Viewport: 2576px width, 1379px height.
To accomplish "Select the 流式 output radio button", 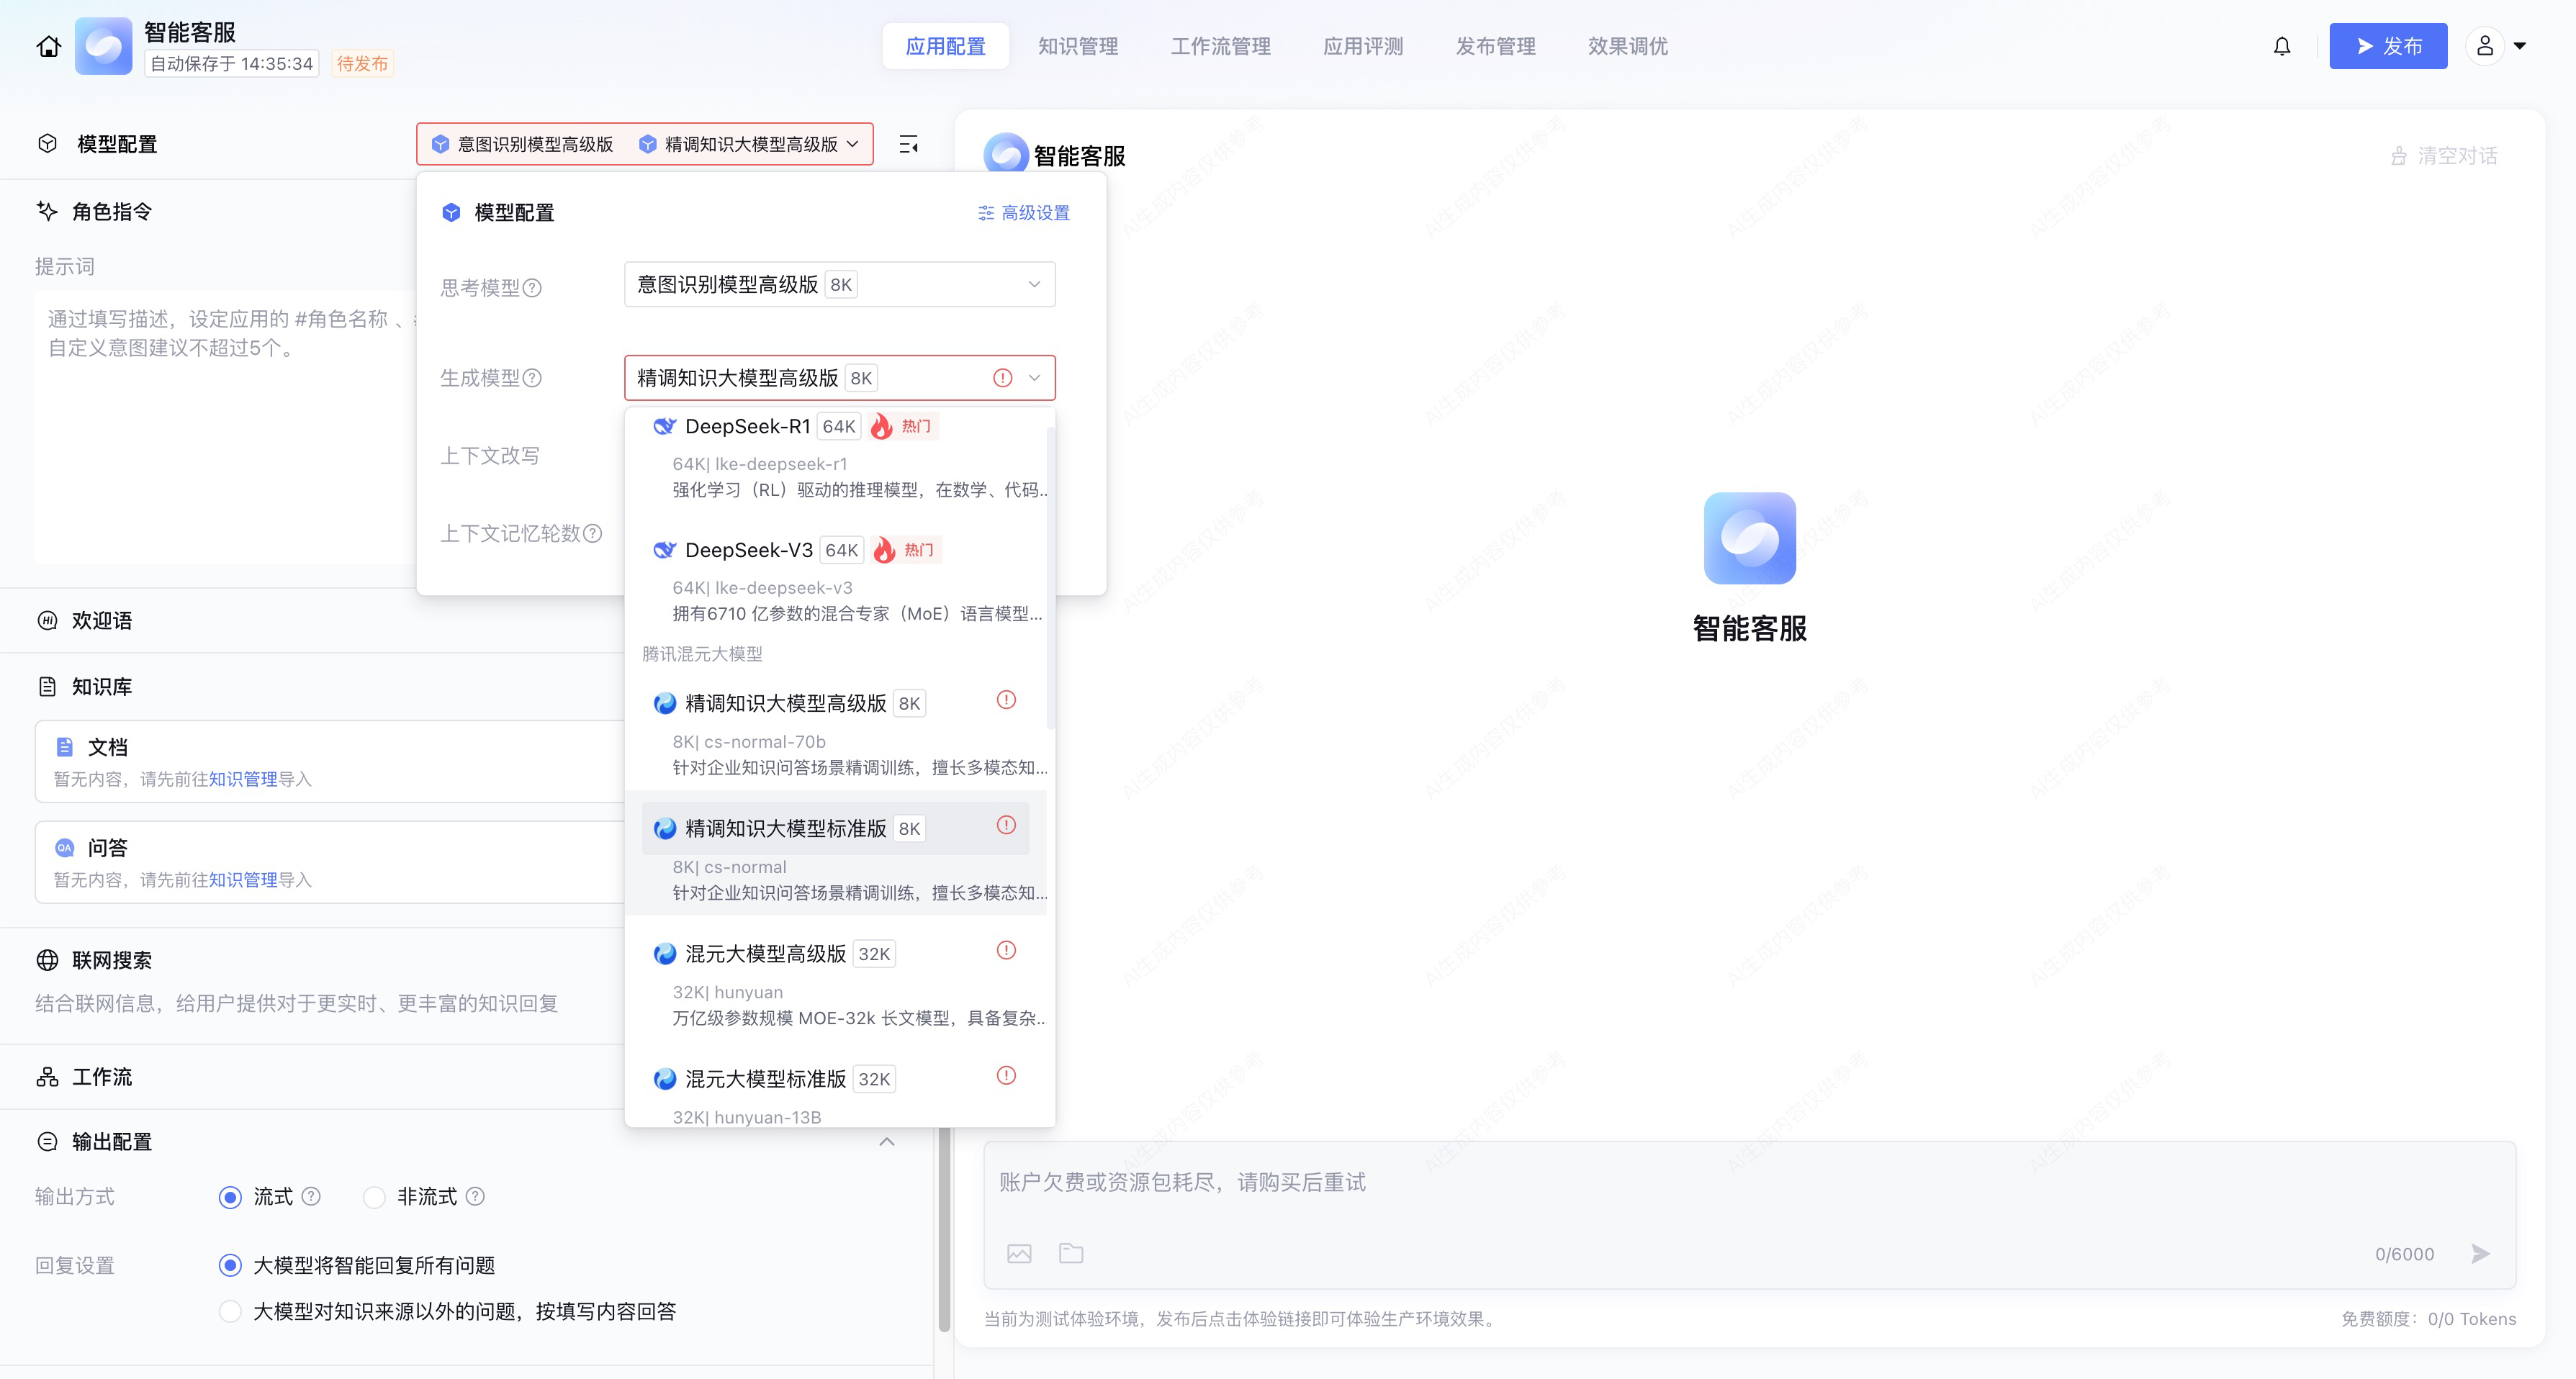I will [x=230, y=1197].
